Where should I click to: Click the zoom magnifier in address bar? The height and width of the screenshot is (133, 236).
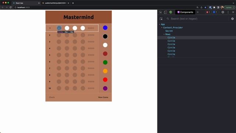tap(198, 7)
